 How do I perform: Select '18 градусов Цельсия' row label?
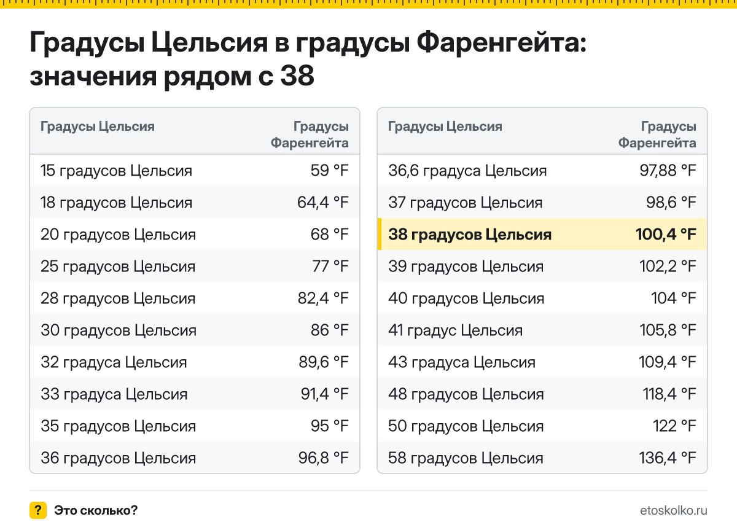117,203
